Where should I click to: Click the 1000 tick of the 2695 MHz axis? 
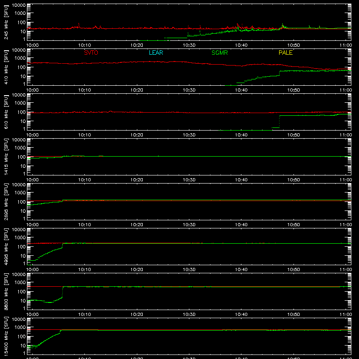20,193
